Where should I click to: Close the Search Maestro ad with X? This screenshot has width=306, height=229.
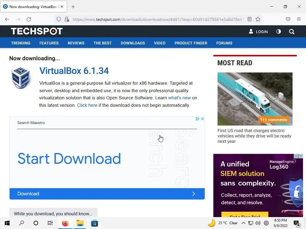(202, 119)
